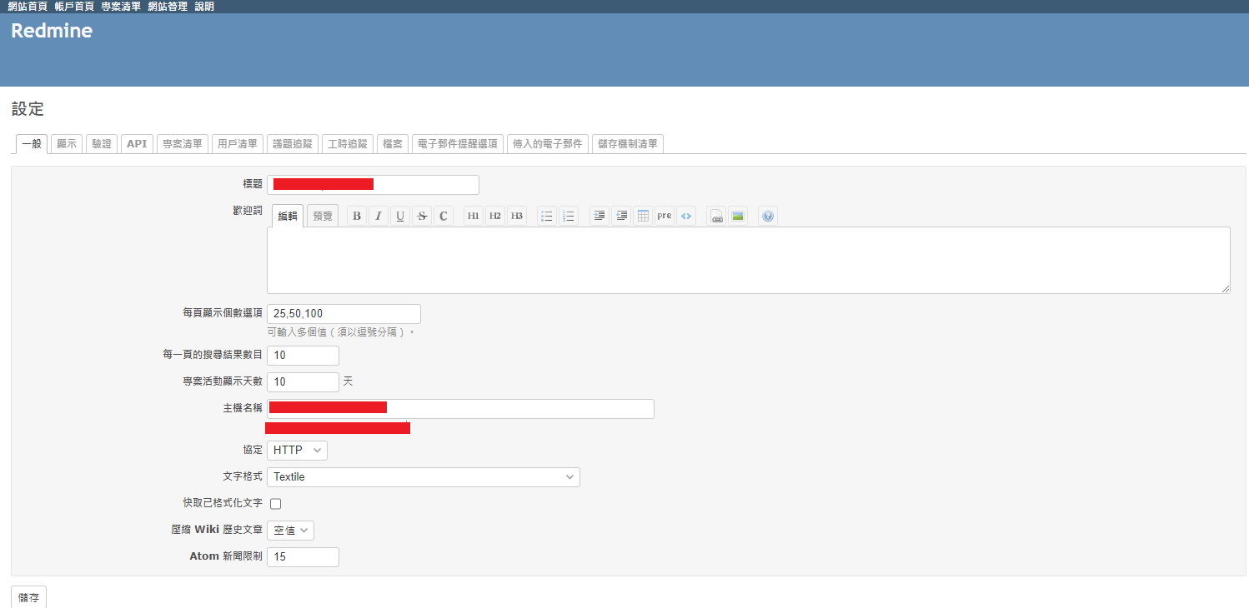Open 網站管理 in the top menu

(168, 7)
